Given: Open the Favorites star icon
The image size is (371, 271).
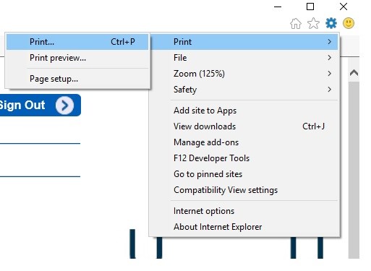Looking at the screenshot, I should click(313, 23).
